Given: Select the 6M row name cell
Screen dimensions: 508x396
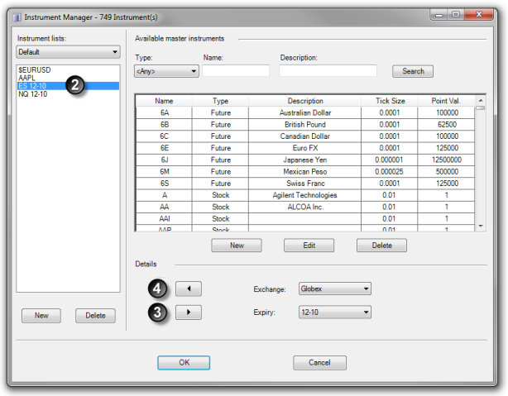Looking at the screenshot, I should pos(165,171).
